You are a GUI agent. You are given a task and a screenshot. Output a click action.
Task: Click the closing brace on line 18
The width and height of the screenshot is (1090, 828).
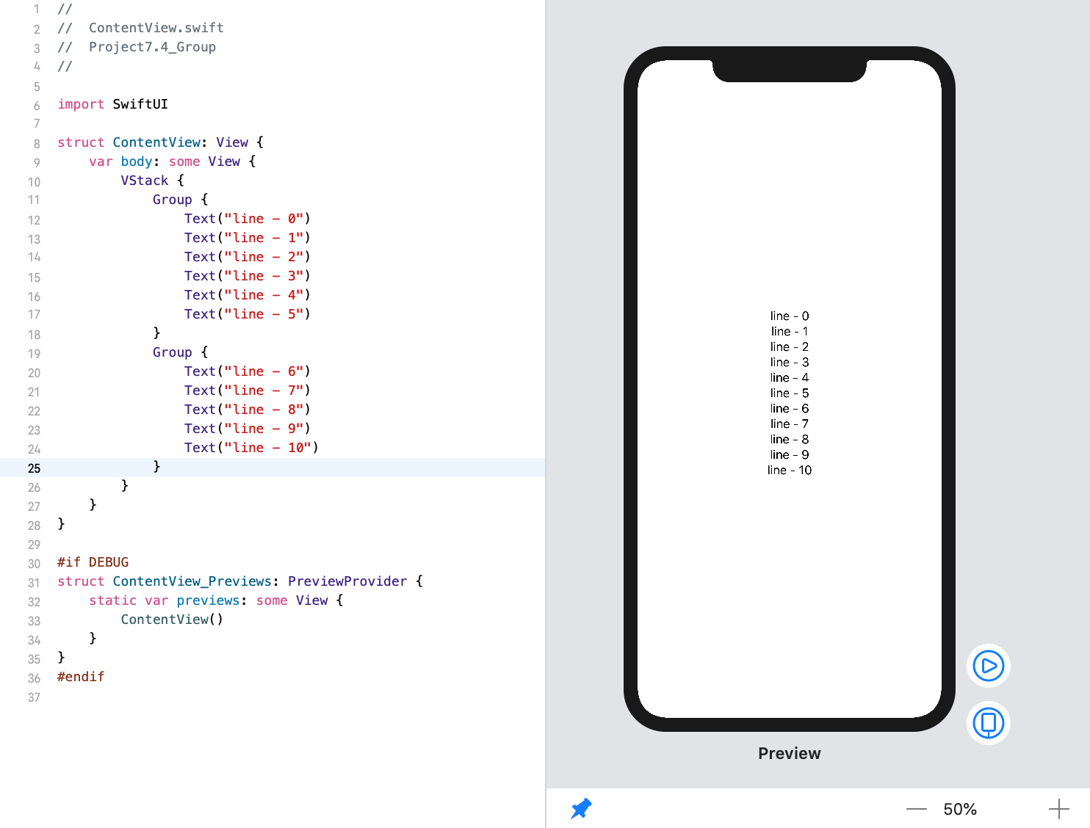tap(156, 333)
